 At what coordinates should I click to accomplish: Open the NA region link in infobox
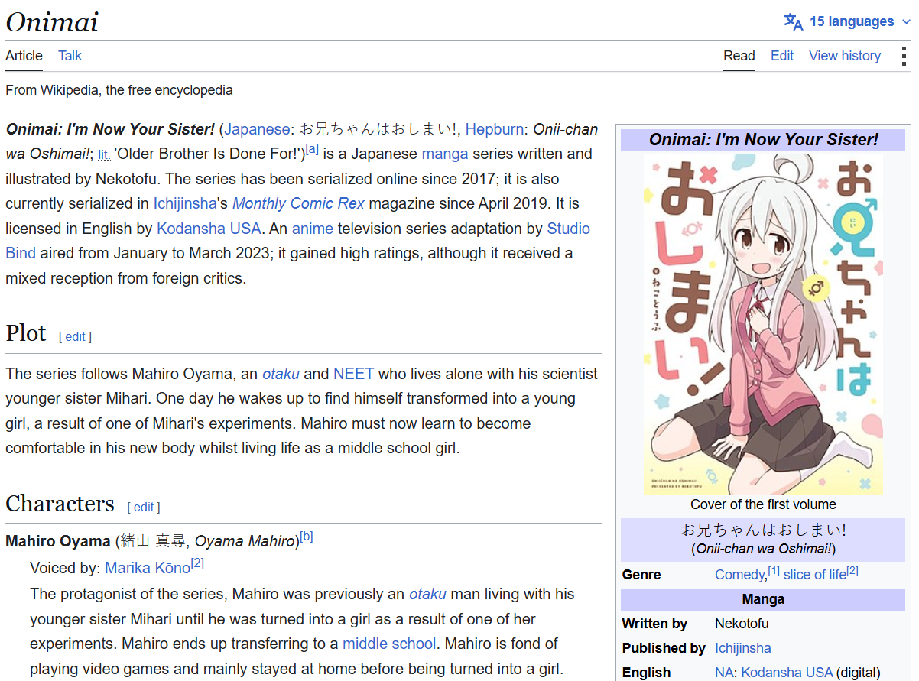click(724, 673)
